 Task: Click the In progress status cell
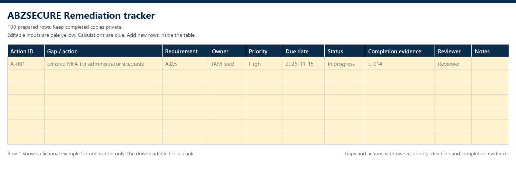tap(345, 64)
